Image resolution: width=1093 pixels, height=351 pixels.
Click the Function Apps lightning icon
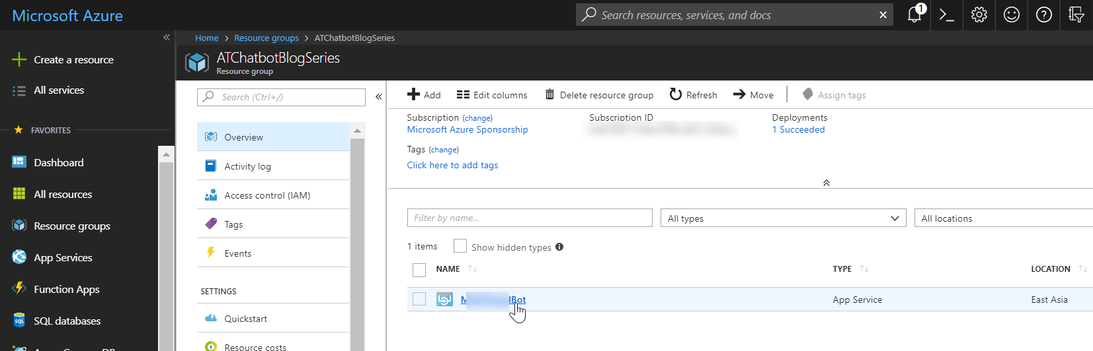pyautogui.click(x=19, y=289)
